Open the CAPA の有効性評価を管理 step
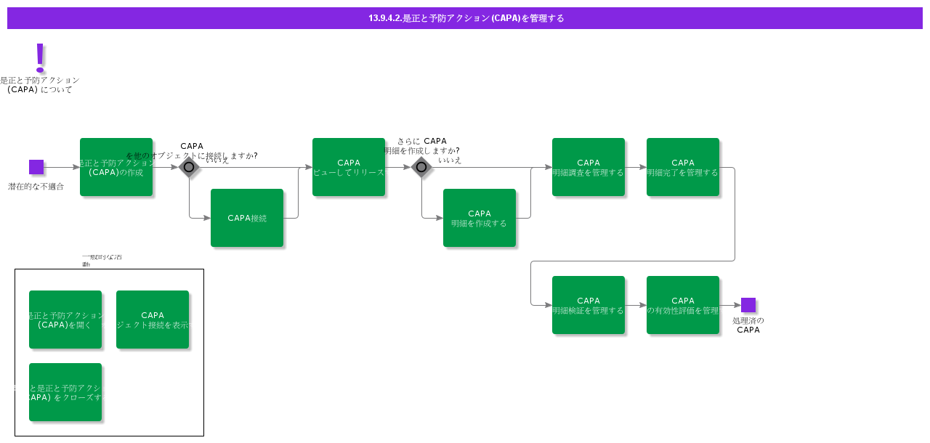This screenshot has height=443, width=930. (683, 305)
